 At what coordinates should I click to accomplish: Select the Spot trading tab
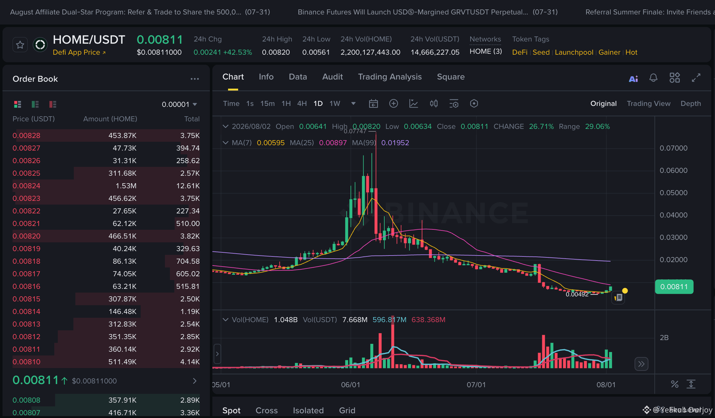[231, 410]
